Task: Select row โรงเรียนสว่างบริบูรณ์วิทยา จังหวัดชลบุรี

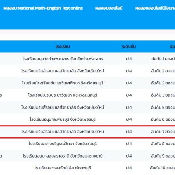Action: coord(87,143)
